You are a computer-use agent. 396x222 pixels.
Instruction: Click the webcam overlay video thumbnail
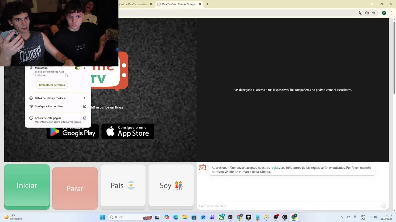click(x=59, y=33)
